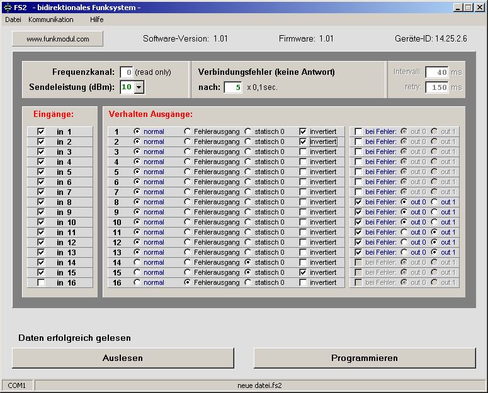Click the Verbindungsfehler nach input field
Viewport: 488px width, 393px height.
tap(233, 87)
